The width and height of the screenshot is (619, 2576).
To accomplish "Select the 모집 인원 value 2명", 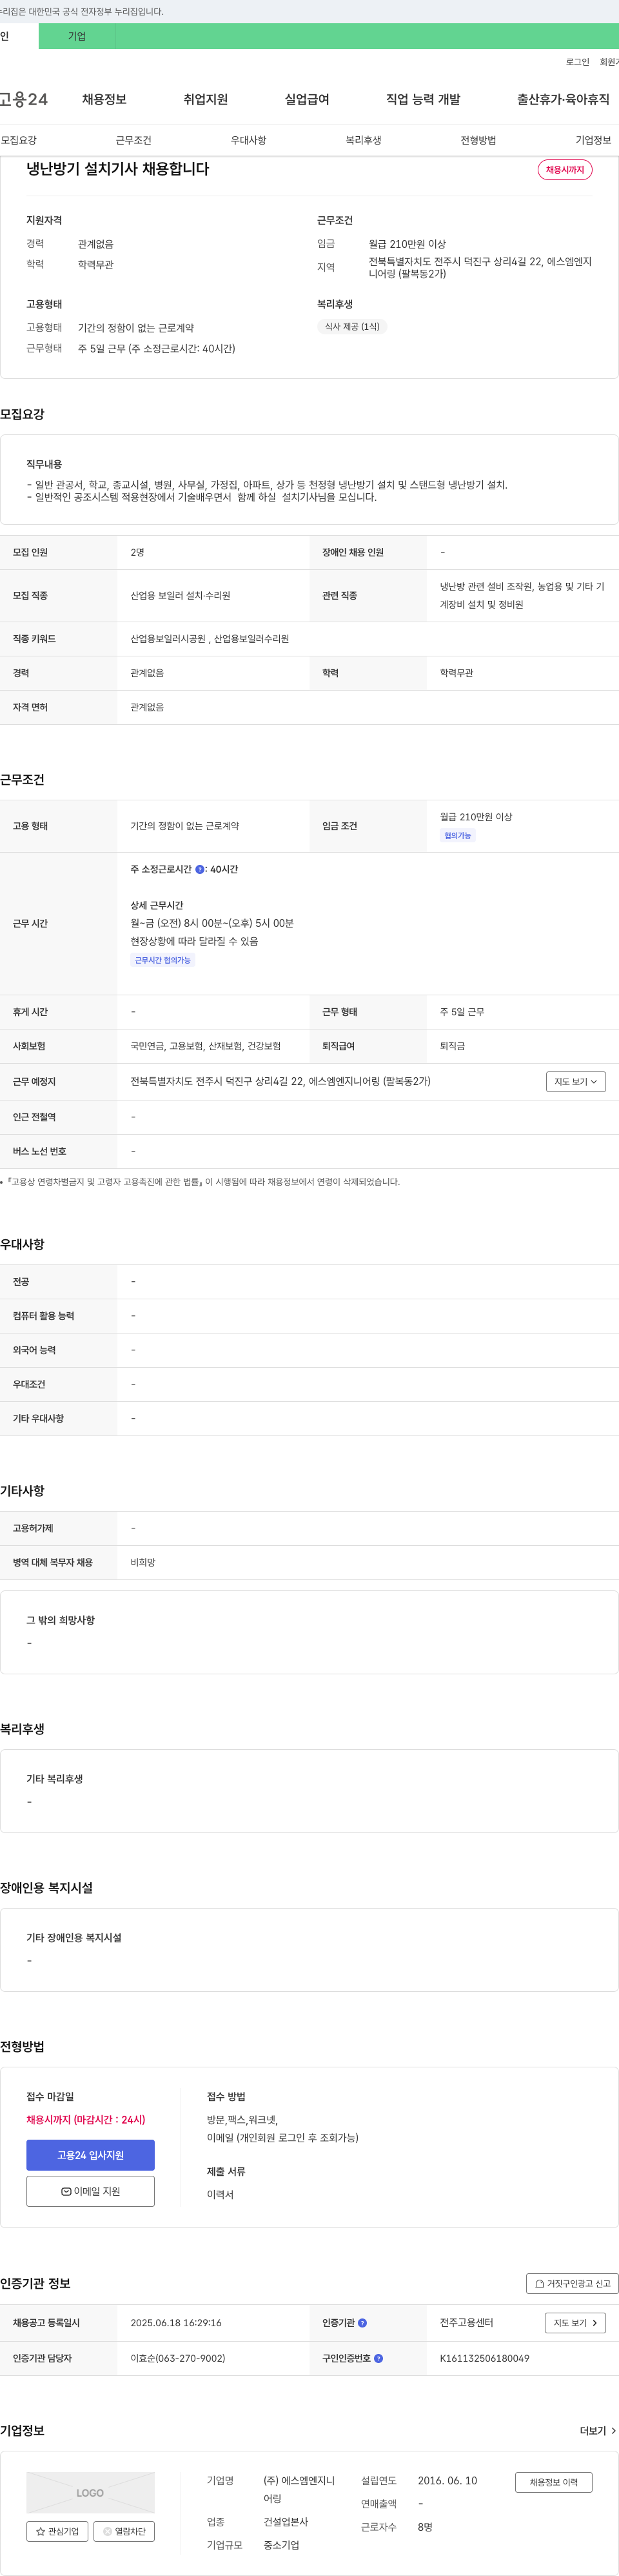I will point(137,552).
